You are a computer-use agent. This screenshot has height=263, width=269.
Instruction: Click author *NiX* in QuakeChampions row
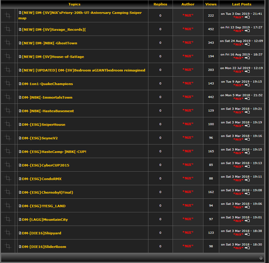(x=188, y=83)
